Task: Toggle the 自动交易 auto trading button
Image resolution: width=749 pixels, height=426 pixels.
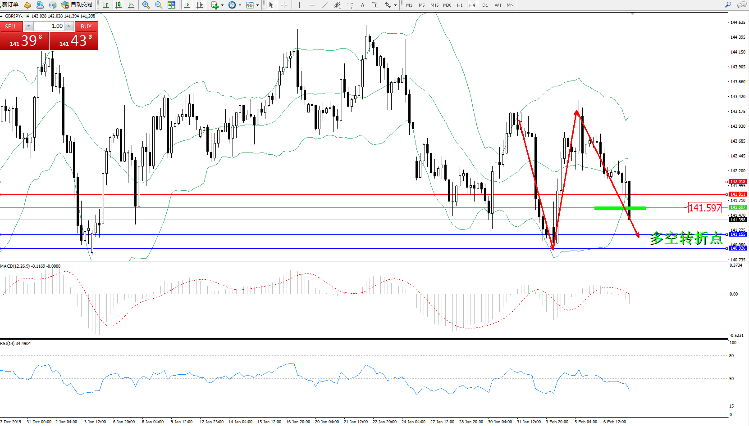Action: [x=77, y=5]
